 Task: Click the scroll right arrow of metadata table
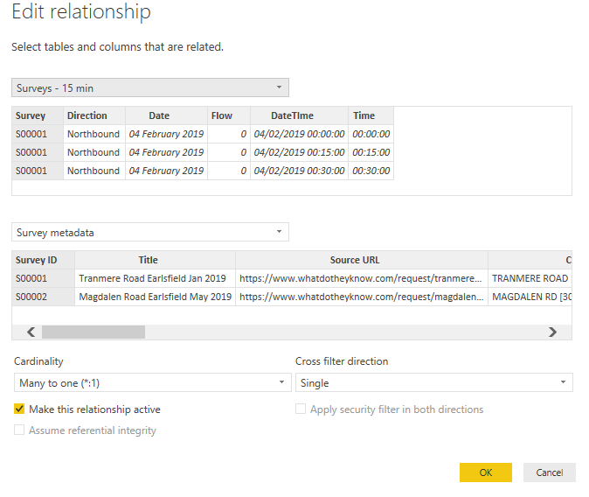click(552, 332)
